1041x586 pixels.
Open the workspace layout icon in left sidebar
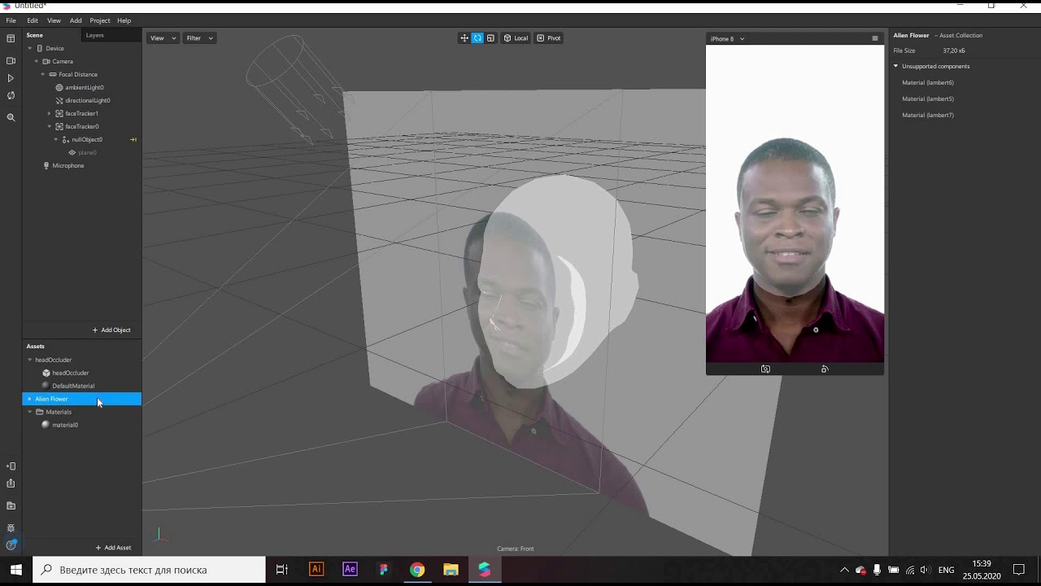[x=11, y=38]
